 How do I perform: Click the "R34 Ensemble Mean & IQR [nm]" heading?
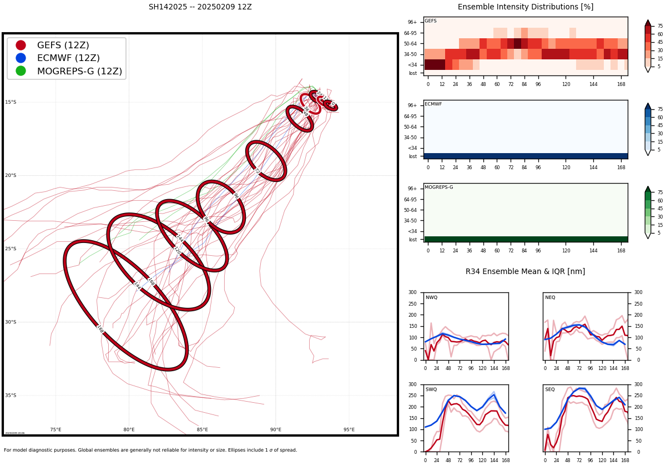tap(525, 271)
